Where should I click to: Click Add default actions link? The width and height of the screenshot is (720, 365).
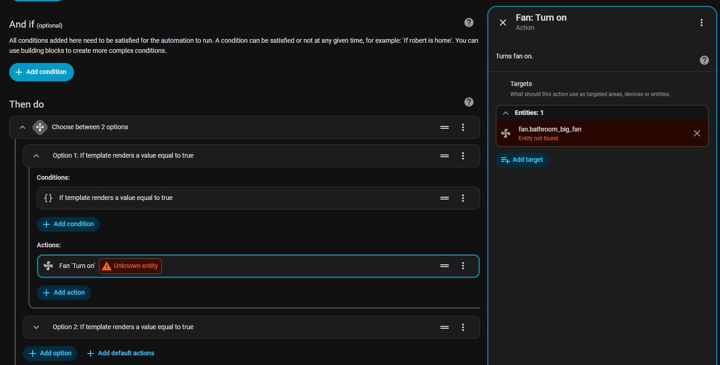[120, 353]
